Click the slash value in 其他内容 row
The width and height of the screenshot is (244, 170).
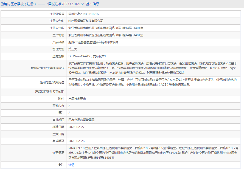(69, 106)
